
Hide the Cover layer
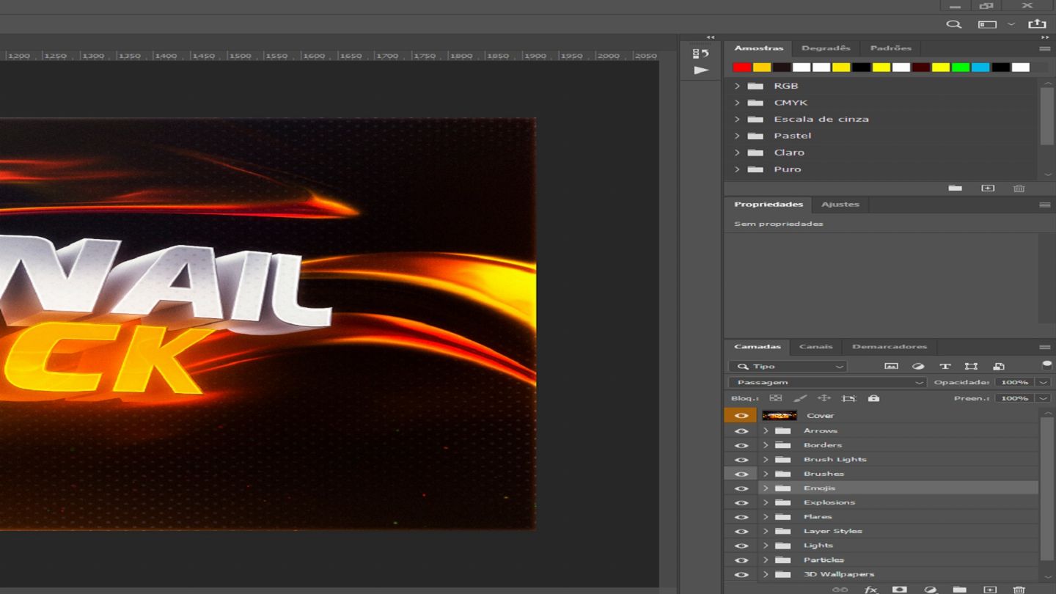coord(741,416)
